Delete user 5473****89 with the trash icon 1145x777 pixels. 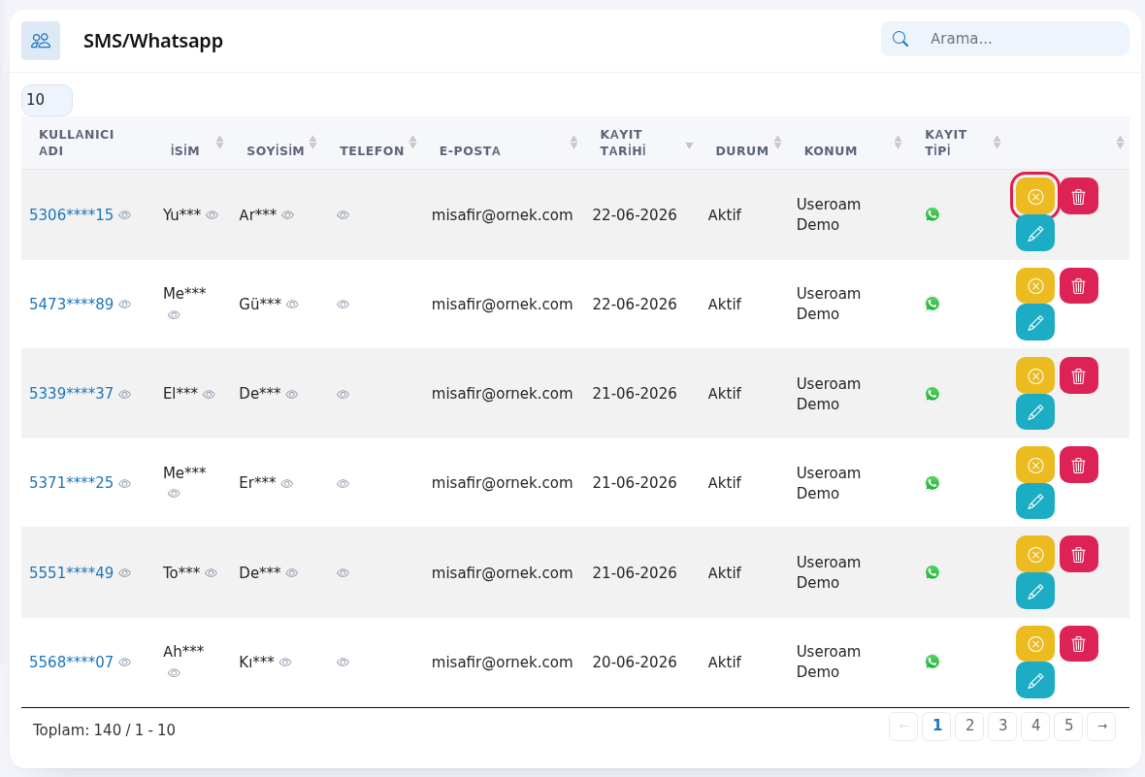coord(1079,286)
